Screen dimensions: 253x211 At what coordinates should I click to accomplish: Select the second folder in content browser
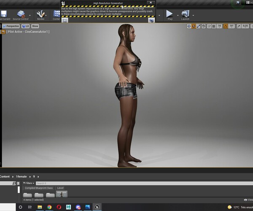coord(39,195)
